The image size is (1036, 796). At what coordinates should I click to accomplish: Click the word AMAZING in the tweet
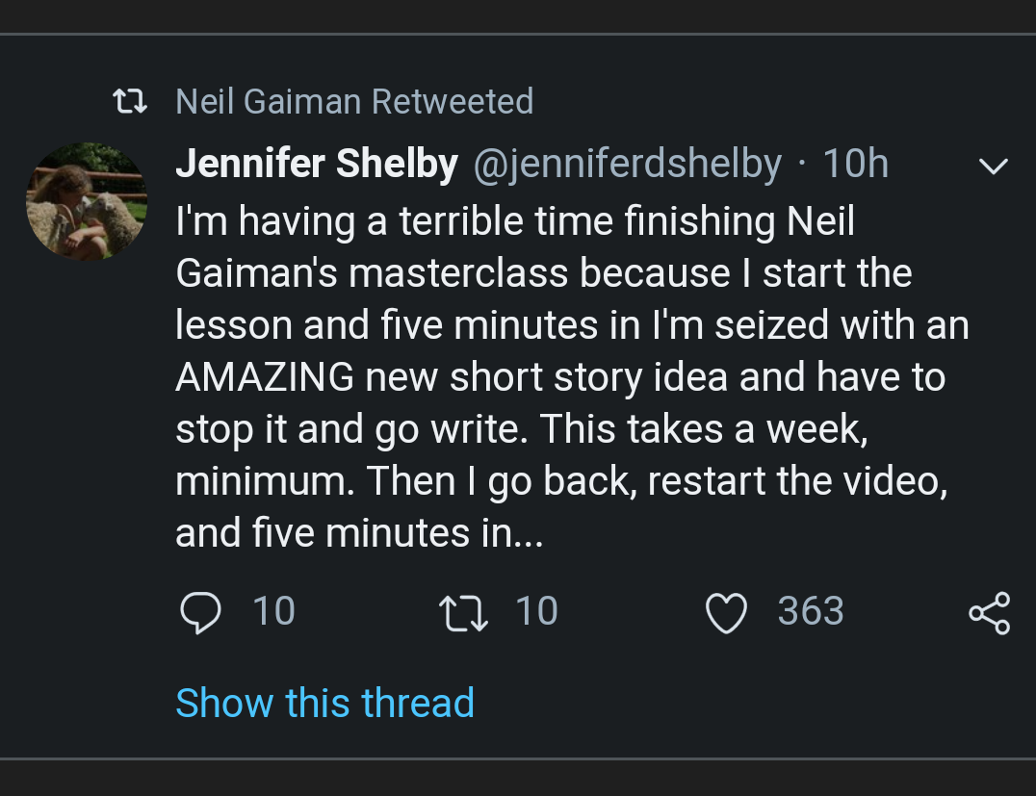click(265, 377)
